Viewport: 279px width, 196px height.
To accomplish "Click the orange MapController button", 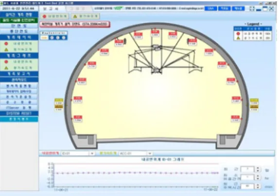I will [x=45, y=38].
